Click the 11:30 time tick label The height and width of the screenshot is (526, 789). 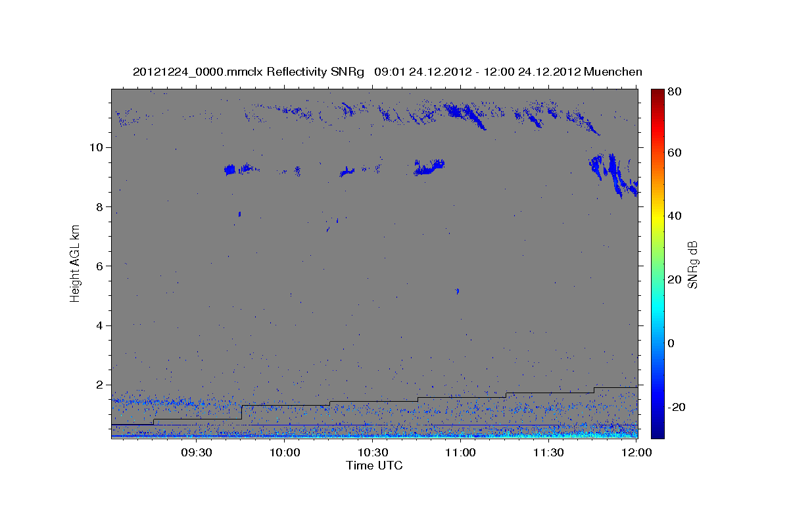pos(548,453)
